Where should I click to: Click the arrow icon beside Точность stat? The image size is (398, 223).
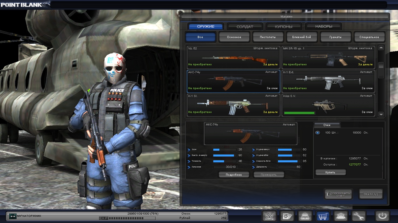coord(189,161)
